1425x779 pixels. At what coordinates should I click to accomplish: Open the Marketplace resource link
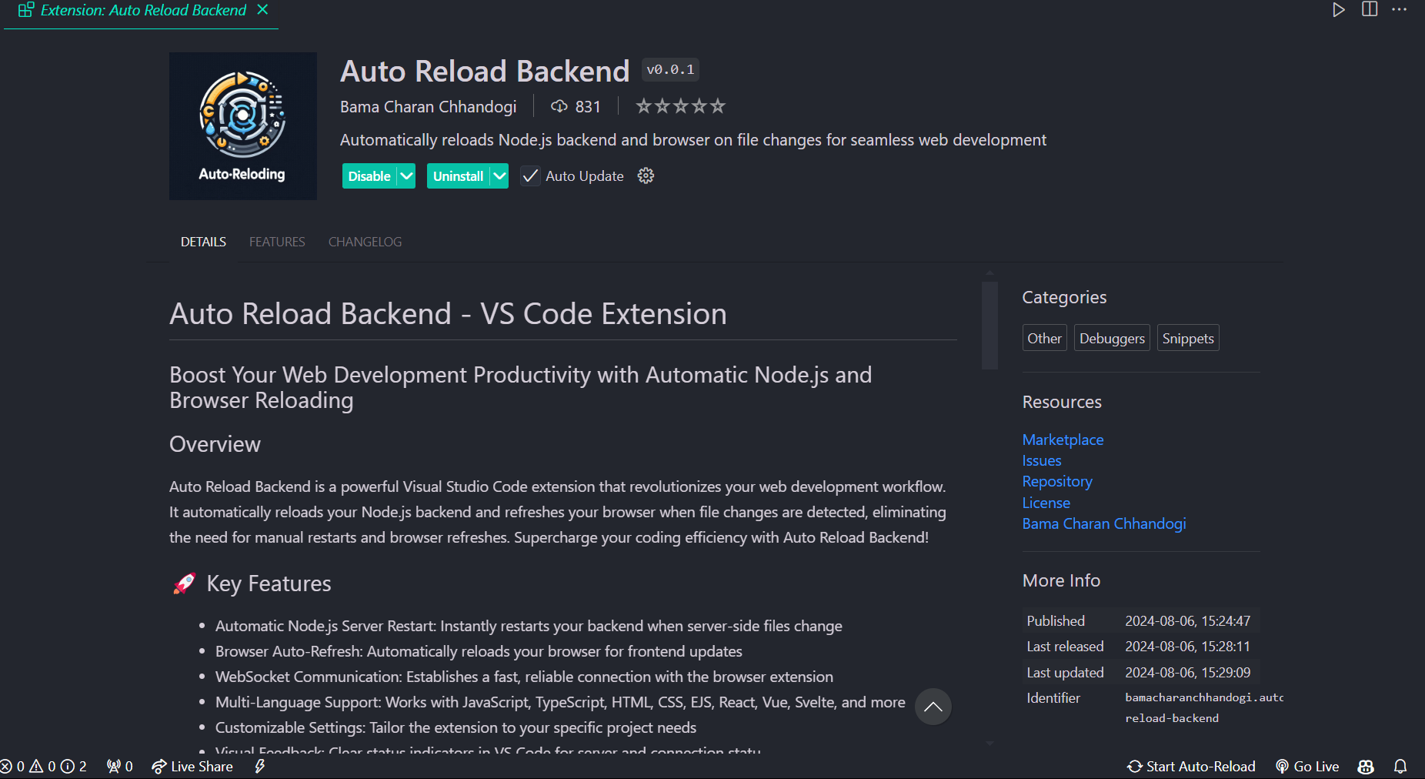[x=1063, y=440]
